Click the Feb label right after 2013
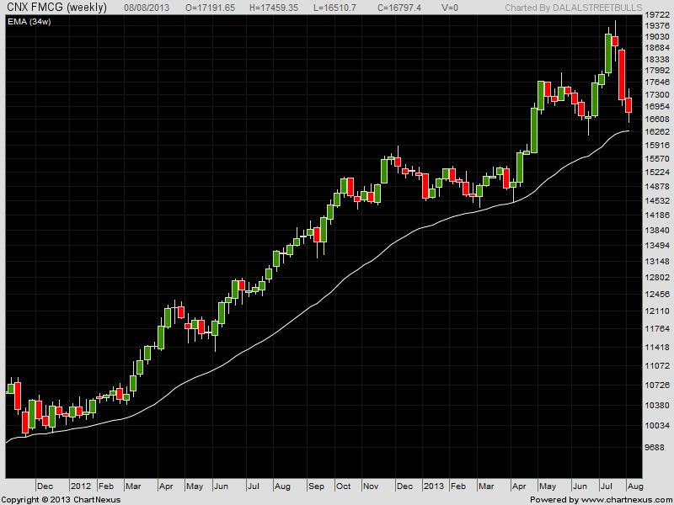 click(458, 486)
